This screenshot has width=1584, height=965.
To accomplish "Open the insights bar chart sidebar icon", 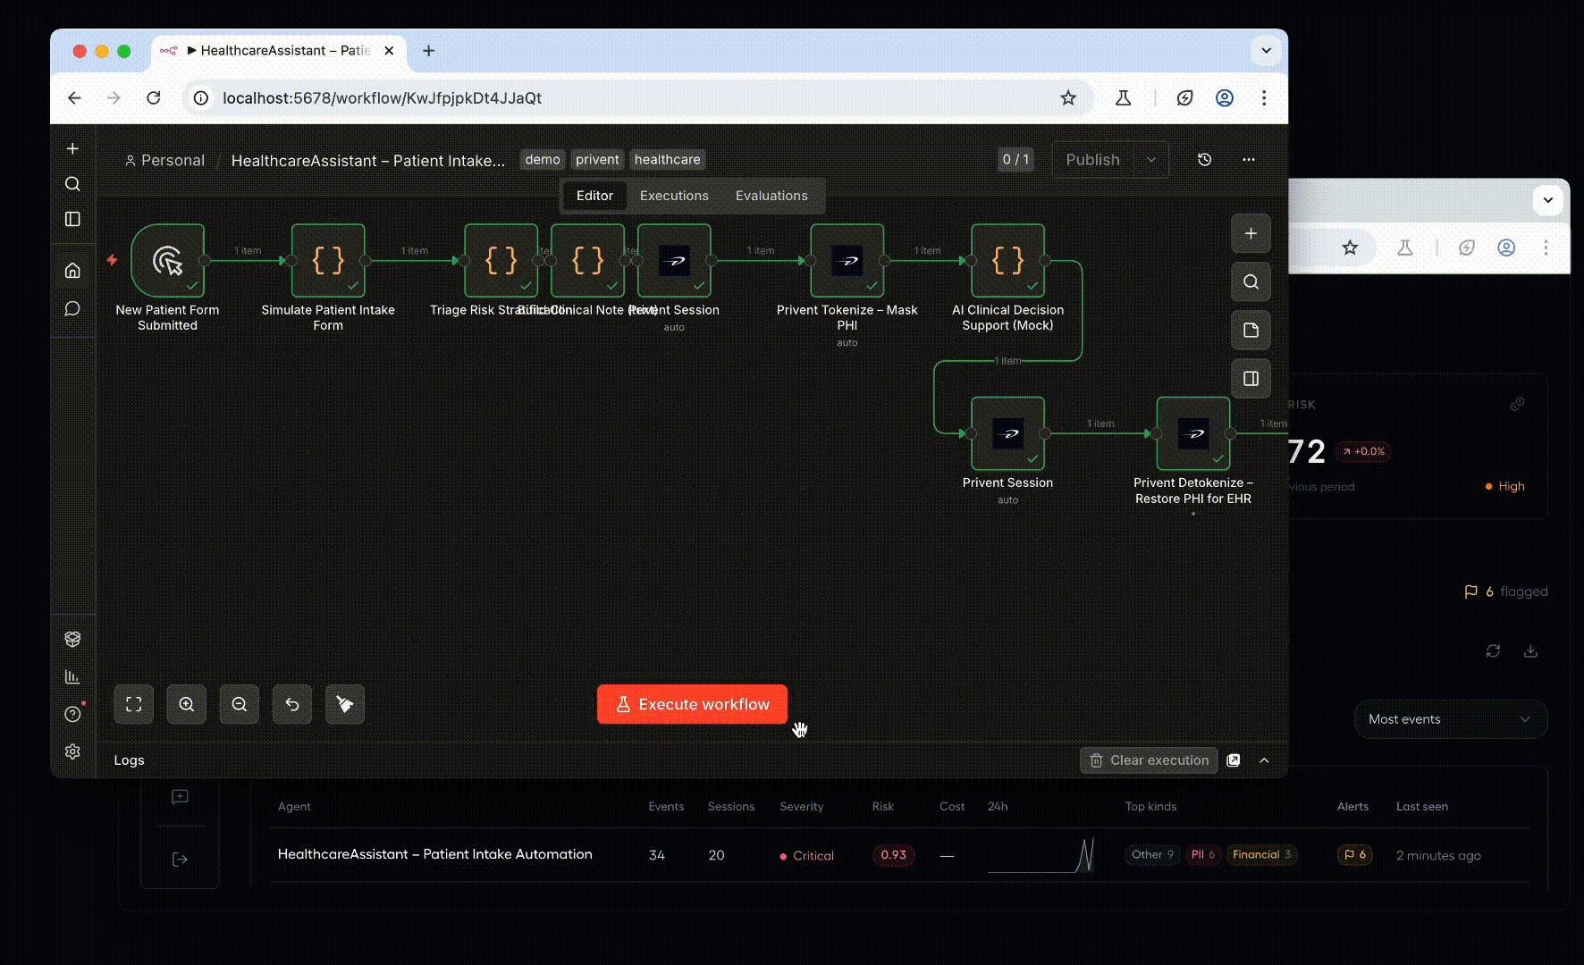I will click(x=73, y=676).
